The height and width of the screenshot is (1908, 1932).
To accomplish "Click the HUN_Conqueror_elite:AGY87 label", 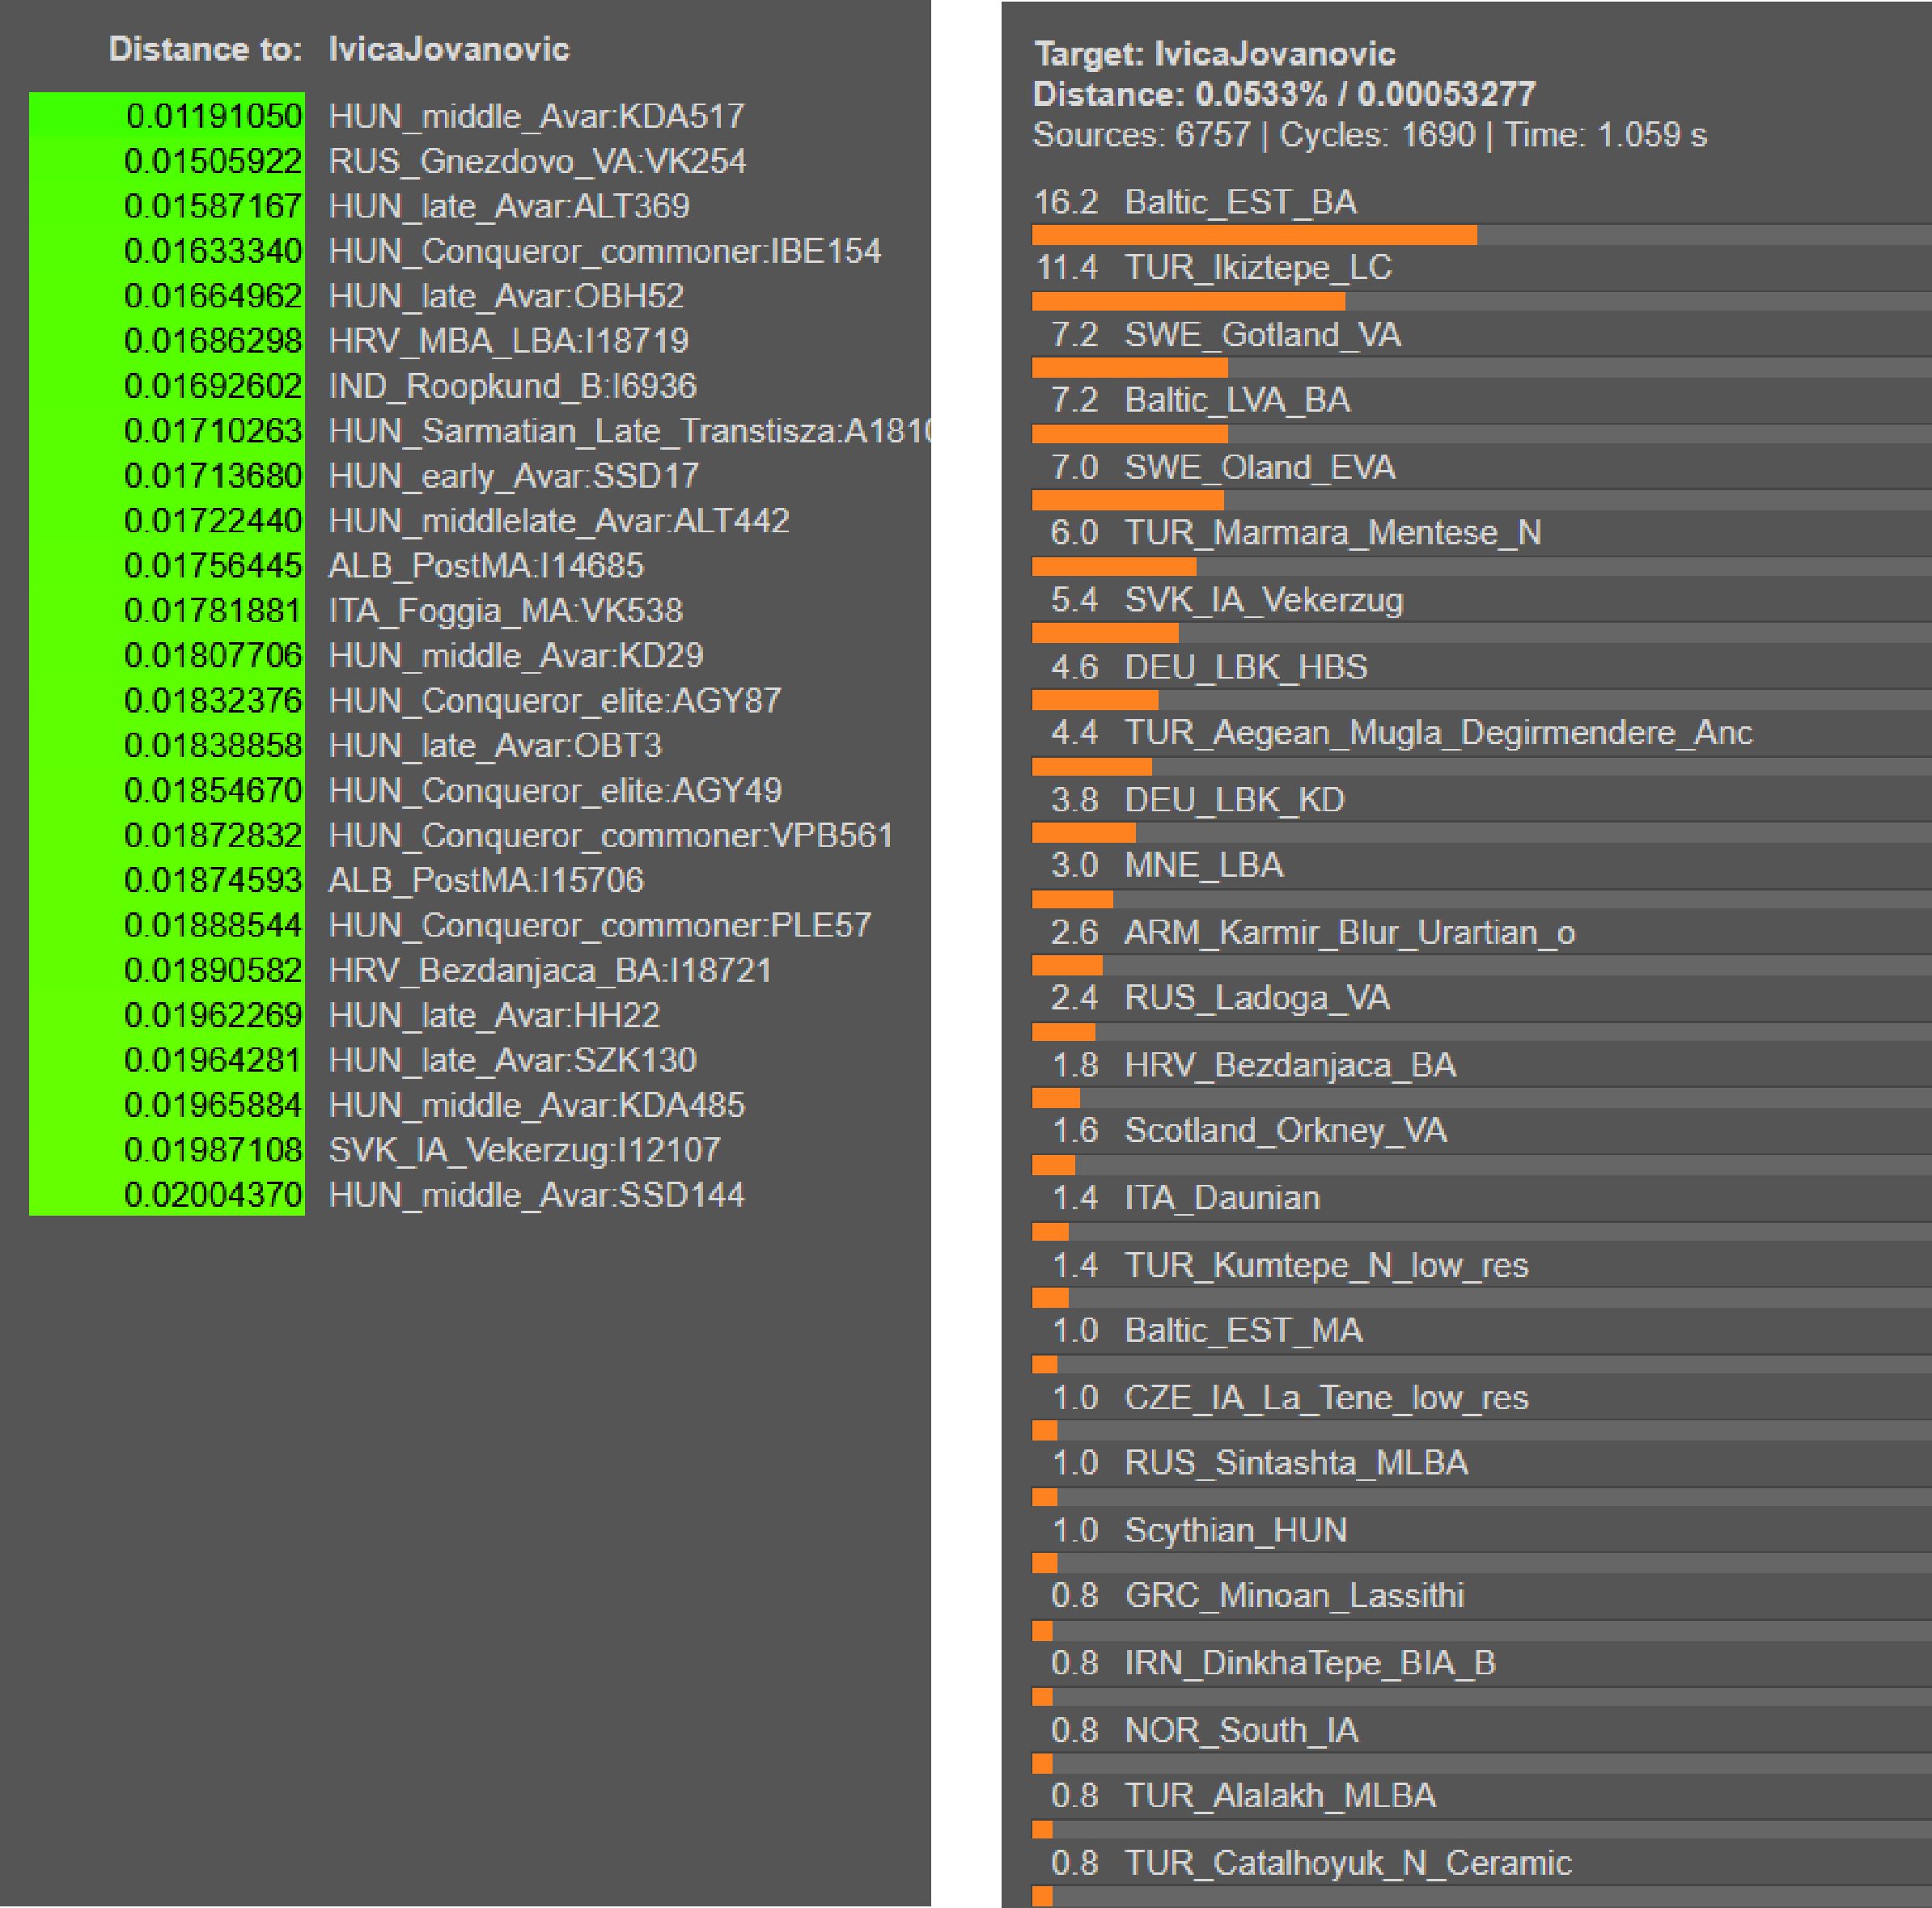I will 555,700.
